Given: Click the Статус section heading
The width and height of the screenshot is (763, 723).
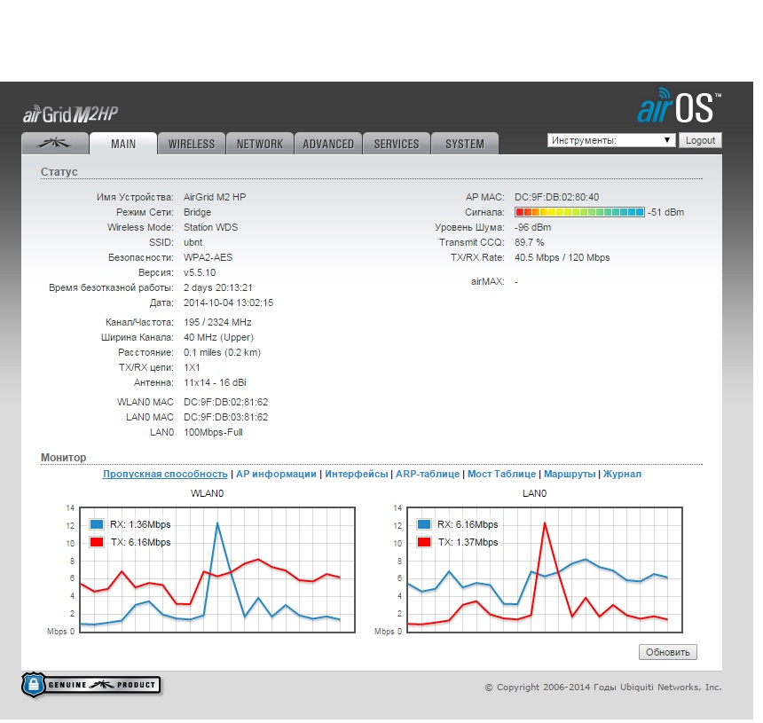Looking at the screenshot, I should click(x=59, y=172).
